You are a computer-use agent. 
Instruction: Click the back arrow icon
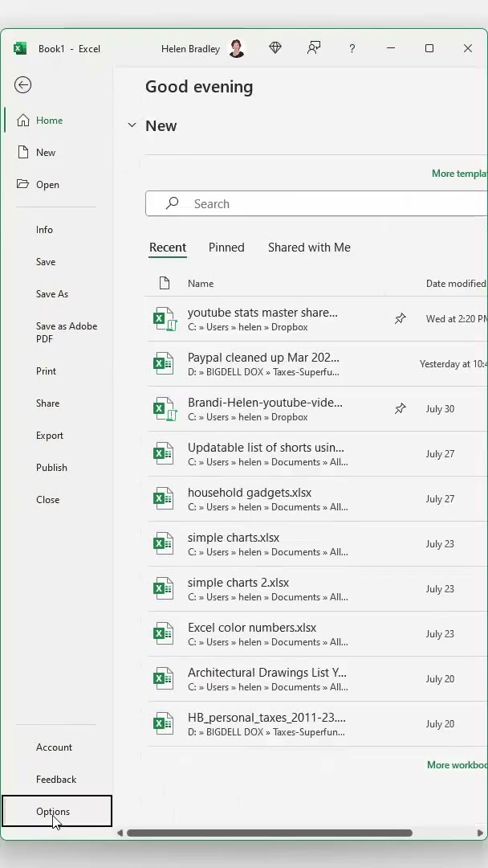click(x=22, y=84)
